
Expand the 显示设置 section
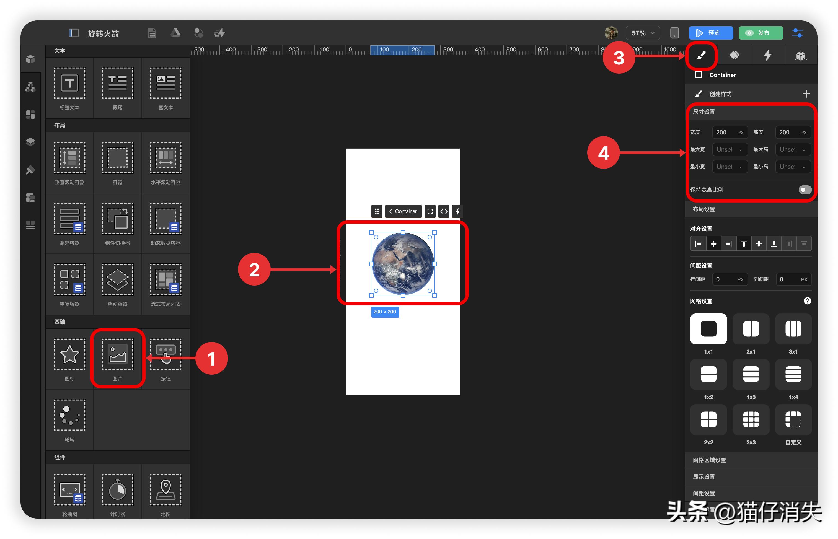(703, 476)
